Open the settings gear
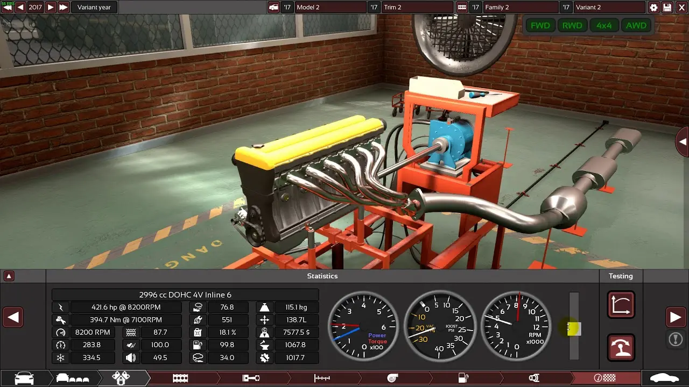Image resolution: width=689 pixels, height=387 pixels. [x=653, y=7]
